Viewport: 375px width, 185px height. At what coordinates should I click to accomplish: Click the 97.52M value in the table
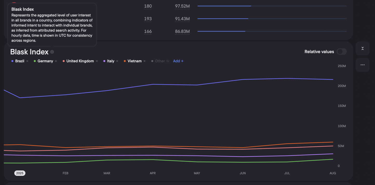tap(182, 6)
